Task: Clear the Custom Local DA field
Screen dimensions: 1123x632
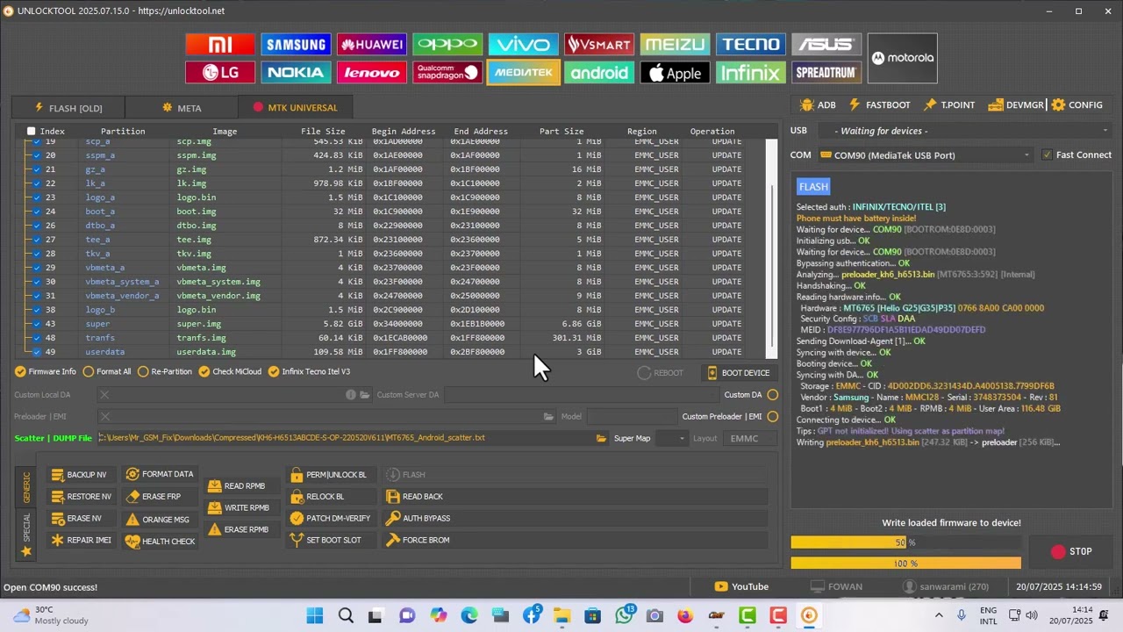Action: tap(104, 395)
